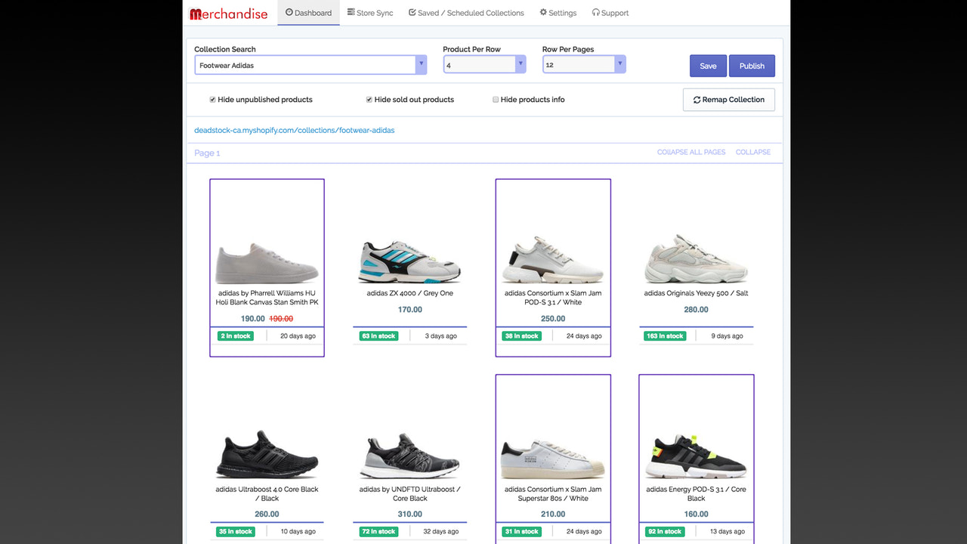Click the Merchandise logo
Screen dimensions: 967x544
tap(228, 13)
